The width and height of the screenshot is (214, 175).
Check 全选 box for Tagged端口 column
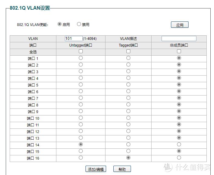pos(128,51)
